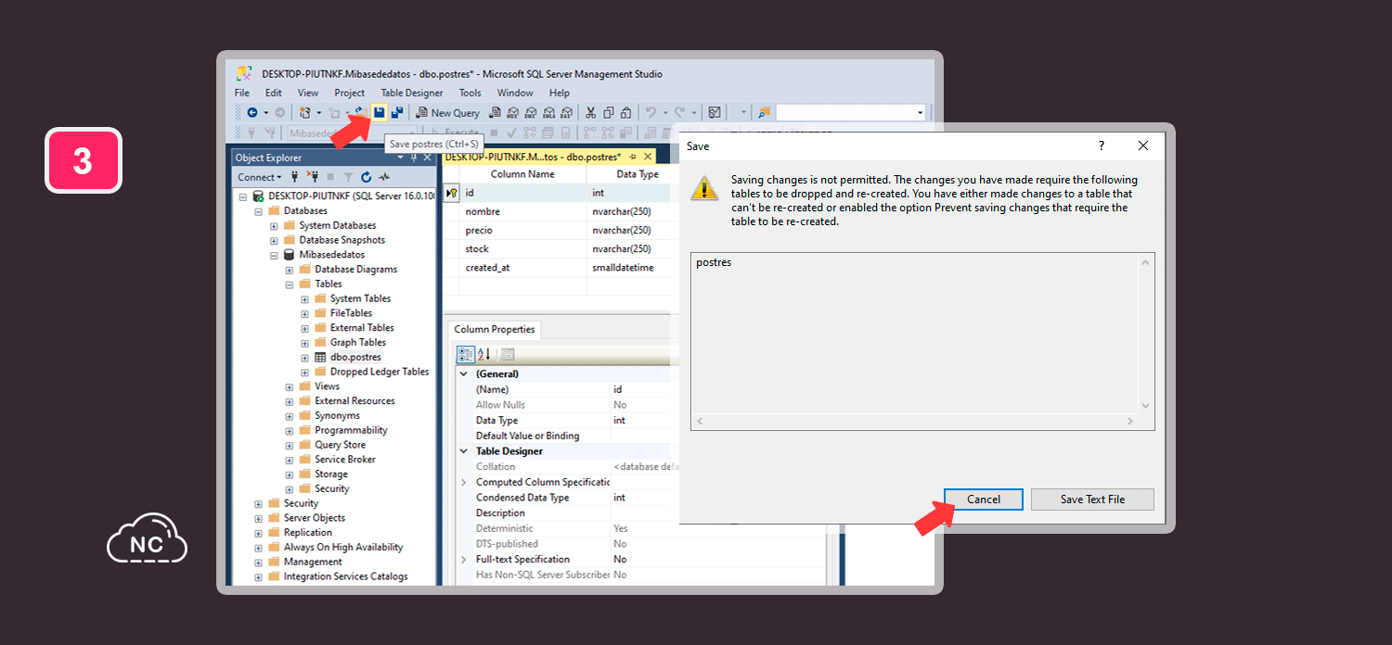Open the Table Designer menu
Image resolution: width=1392 pixels, height=645 pixels.
click(412, 93)
